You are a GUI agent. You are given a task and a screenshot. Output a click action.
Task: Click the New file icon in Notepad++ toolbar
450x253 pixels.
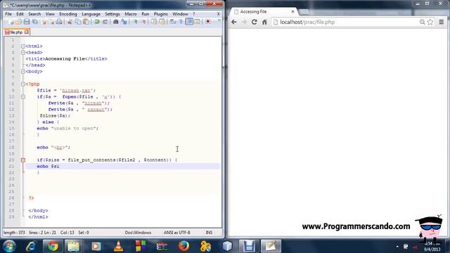coord(11,22)
